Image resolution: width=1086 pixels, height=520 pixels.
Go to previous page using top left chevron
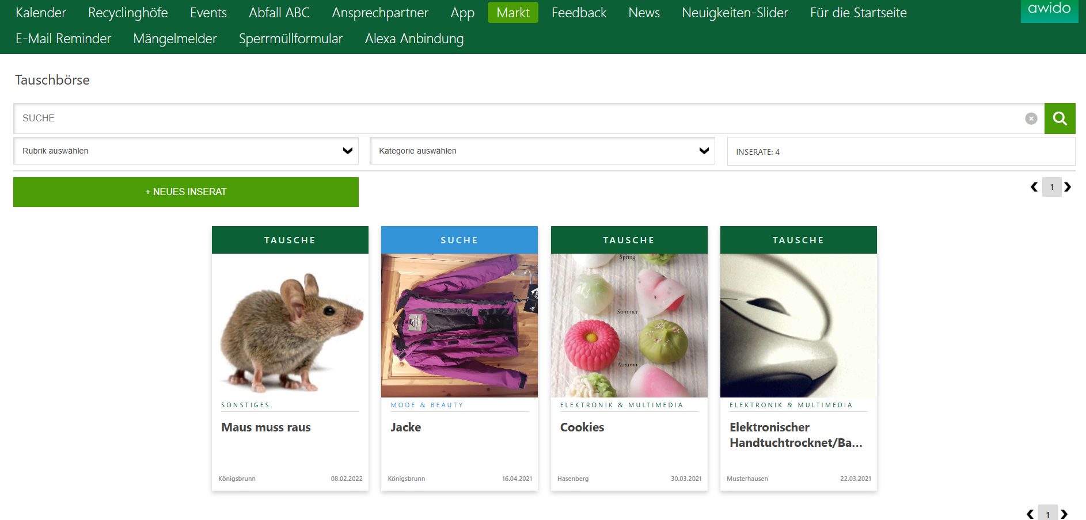(x=1034, y=187)
